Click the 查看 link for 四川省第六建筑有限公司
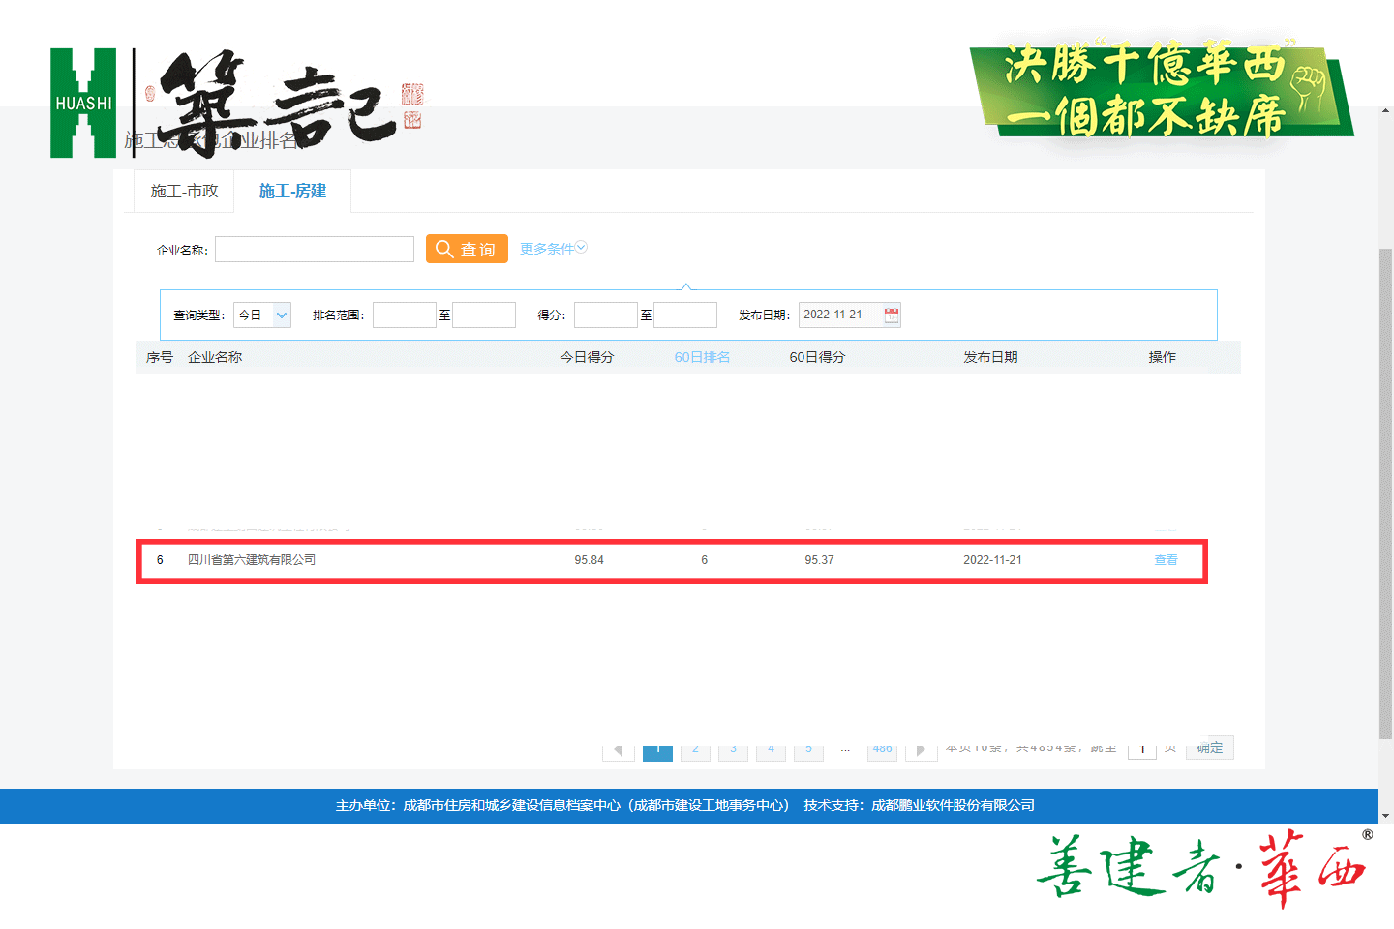 click(x=1166, y=560)
